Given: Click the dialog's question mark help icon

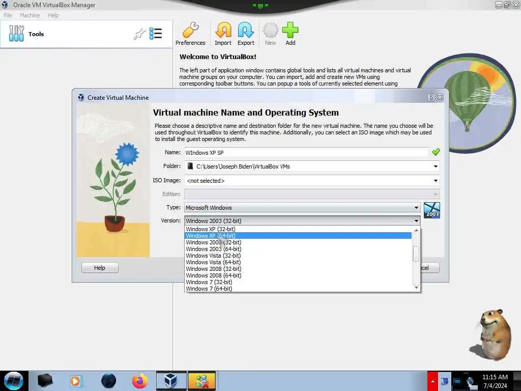Looking at the screenshot, I should (x=431, y=97).
